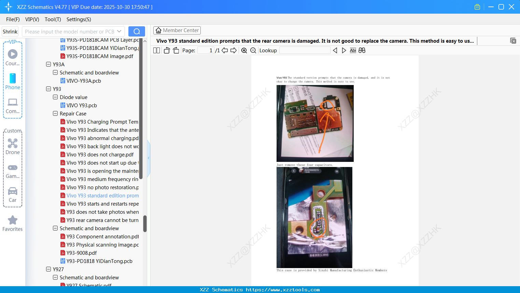Screen dimensions: 520x293
Task: Zoom in on the PDF document
Action: 244,50
